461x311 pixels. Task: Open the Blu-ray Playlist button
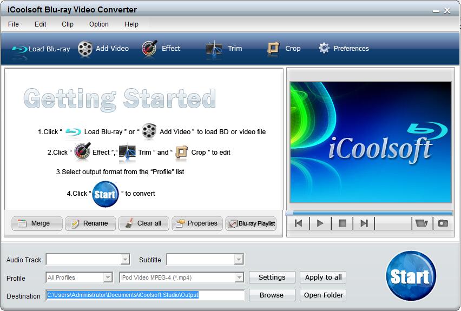(251, 223)
